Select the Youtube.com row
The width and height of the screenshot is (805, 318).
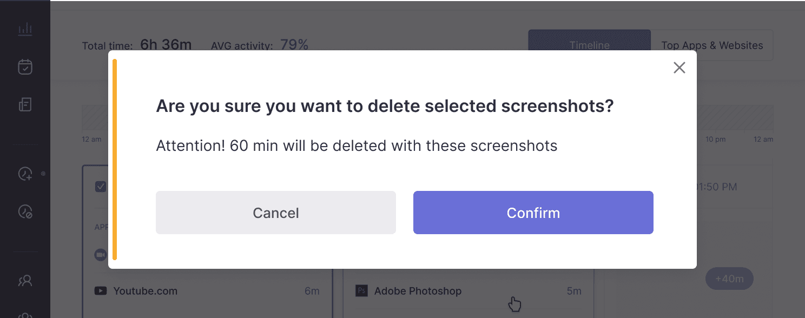tap(207, 291)
